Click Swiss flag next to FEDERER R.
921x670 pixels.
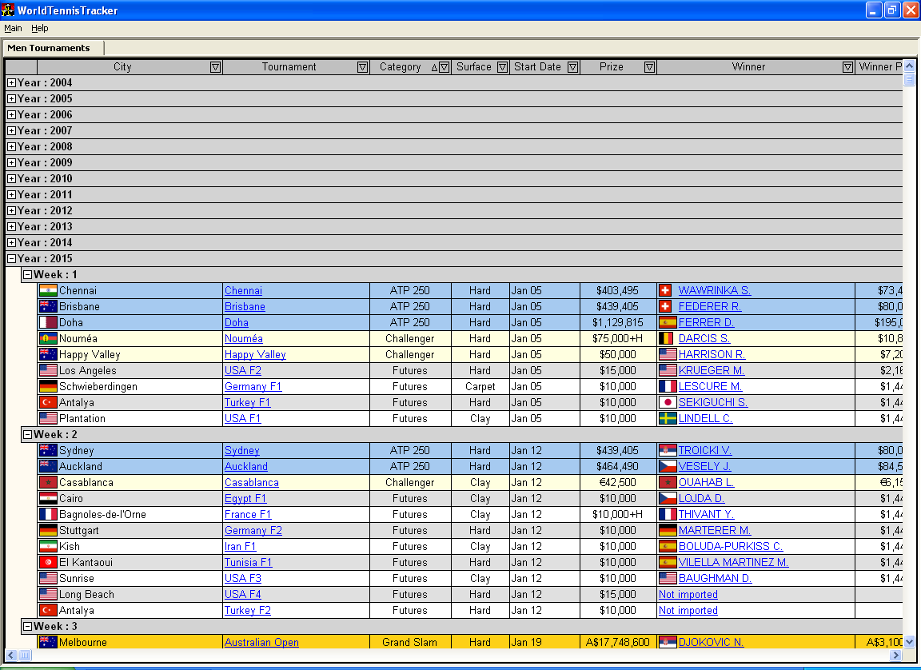tap(665, 306)
